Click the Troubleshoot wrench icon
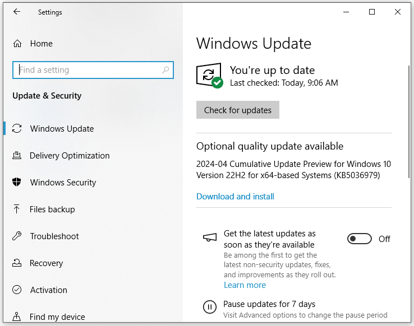 click(x=17, y=236)
